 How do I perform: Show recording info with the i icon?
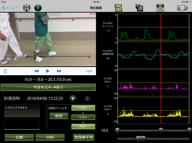click(x=87, y=99)
